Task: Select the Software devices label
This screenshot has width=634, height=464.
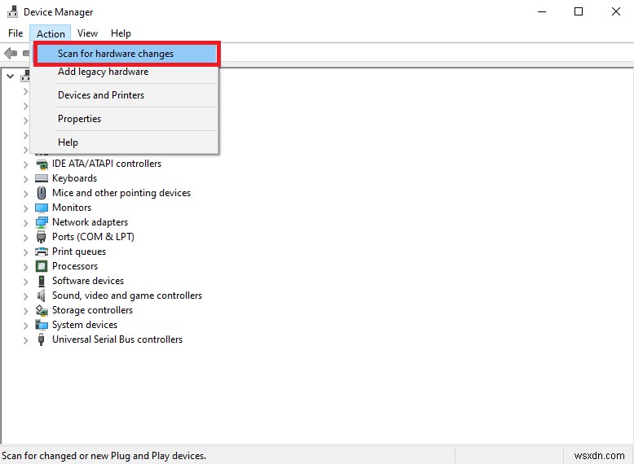Action: tap(88, 281)
